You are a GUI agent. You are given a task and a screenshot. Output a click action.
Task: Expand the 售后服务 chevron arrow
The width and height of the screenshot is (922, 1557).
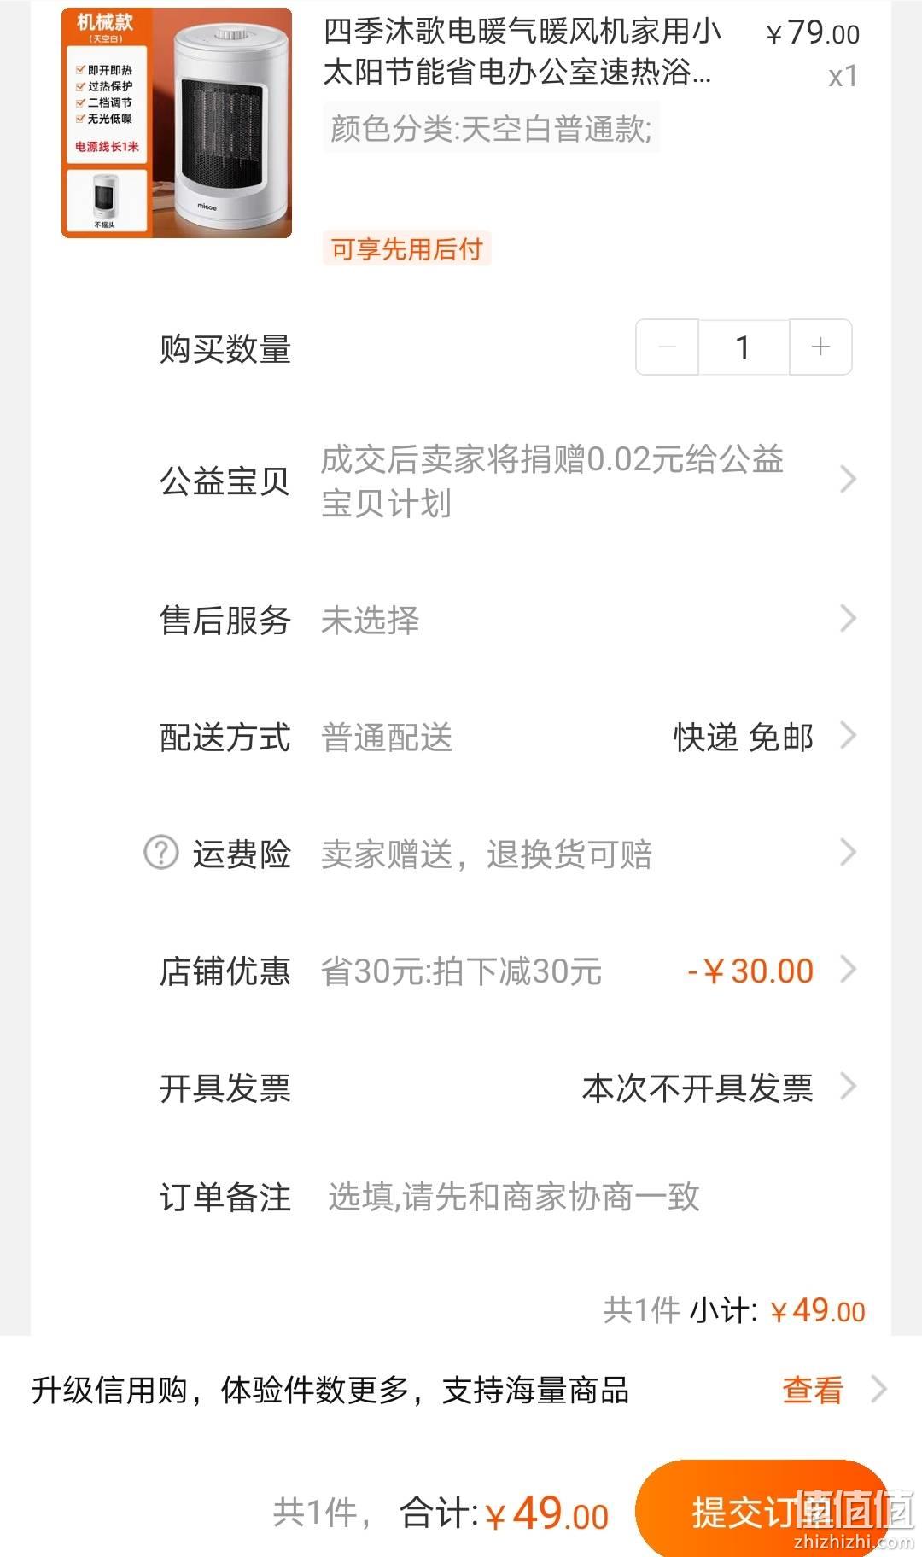(847, 619)
